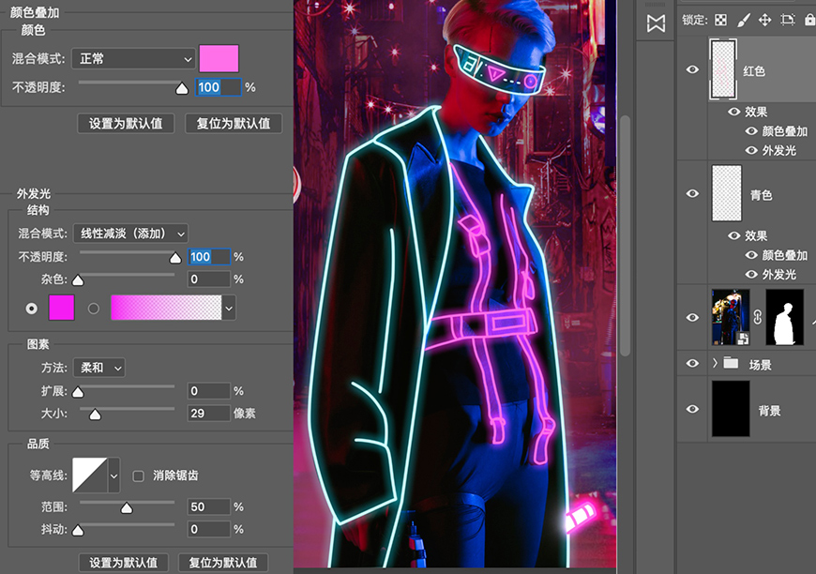Click the artboard auto-nesting lock icon

[788, 19]
